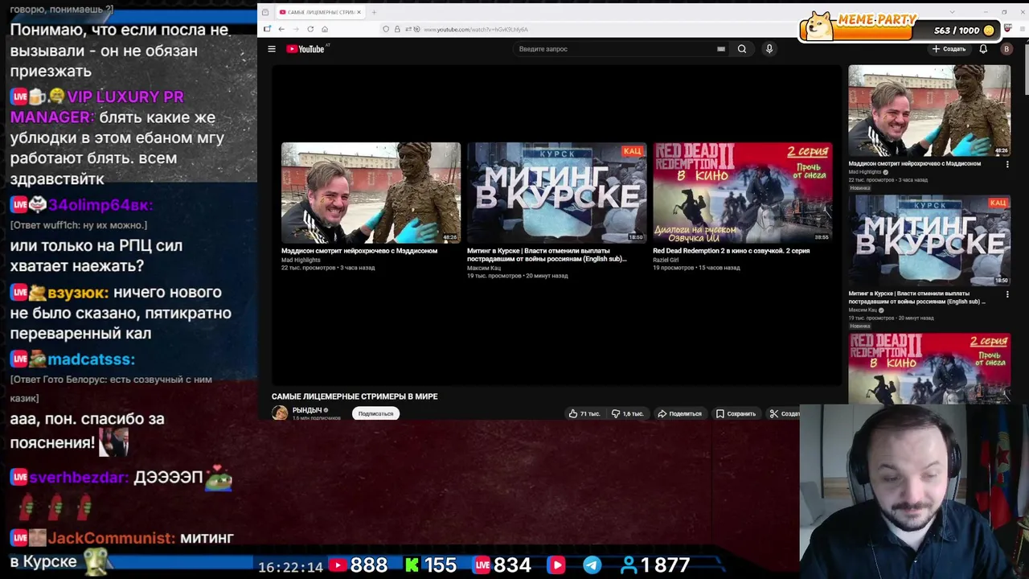Open sidebar Red Dead Redemption II thumbnail

[929, 368]
